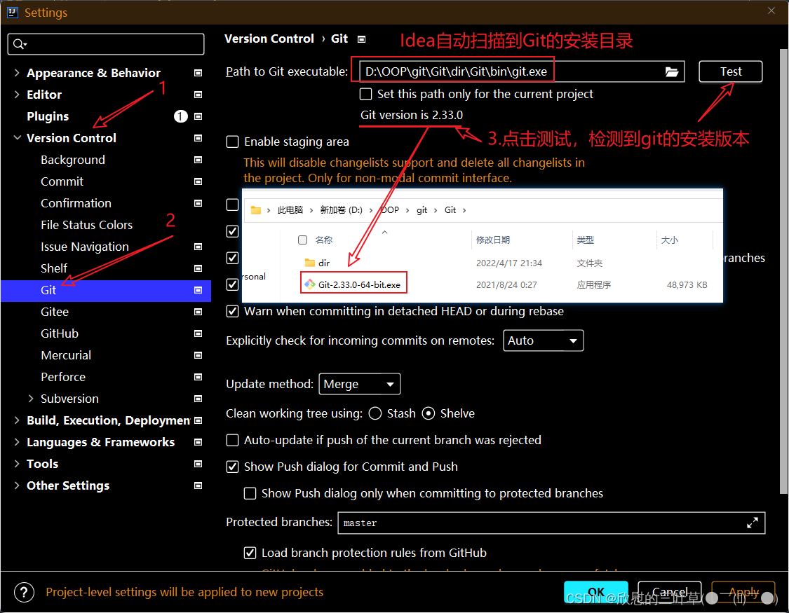Click the vertical scrollbar of the settings panel
This screenshot has width=789, height=613.
pos(783,271)
